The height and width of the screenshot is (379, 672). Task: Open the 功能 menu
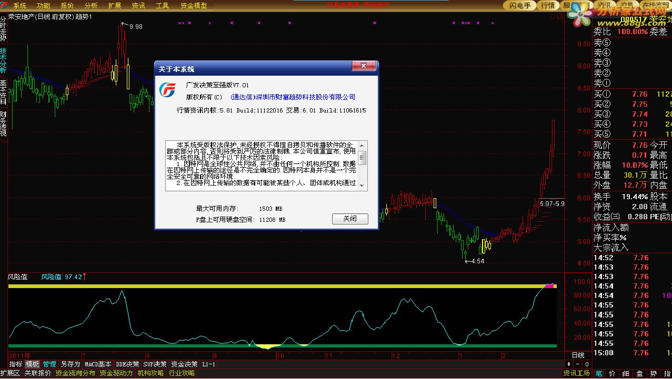(x=44, y=6)
